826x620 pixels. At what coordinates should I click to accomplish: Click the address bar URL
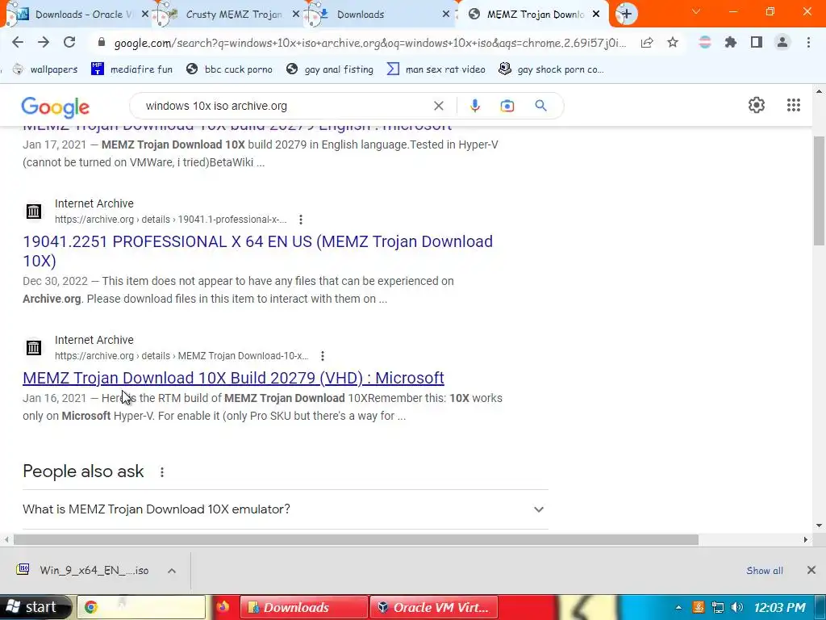pos(370,43)
